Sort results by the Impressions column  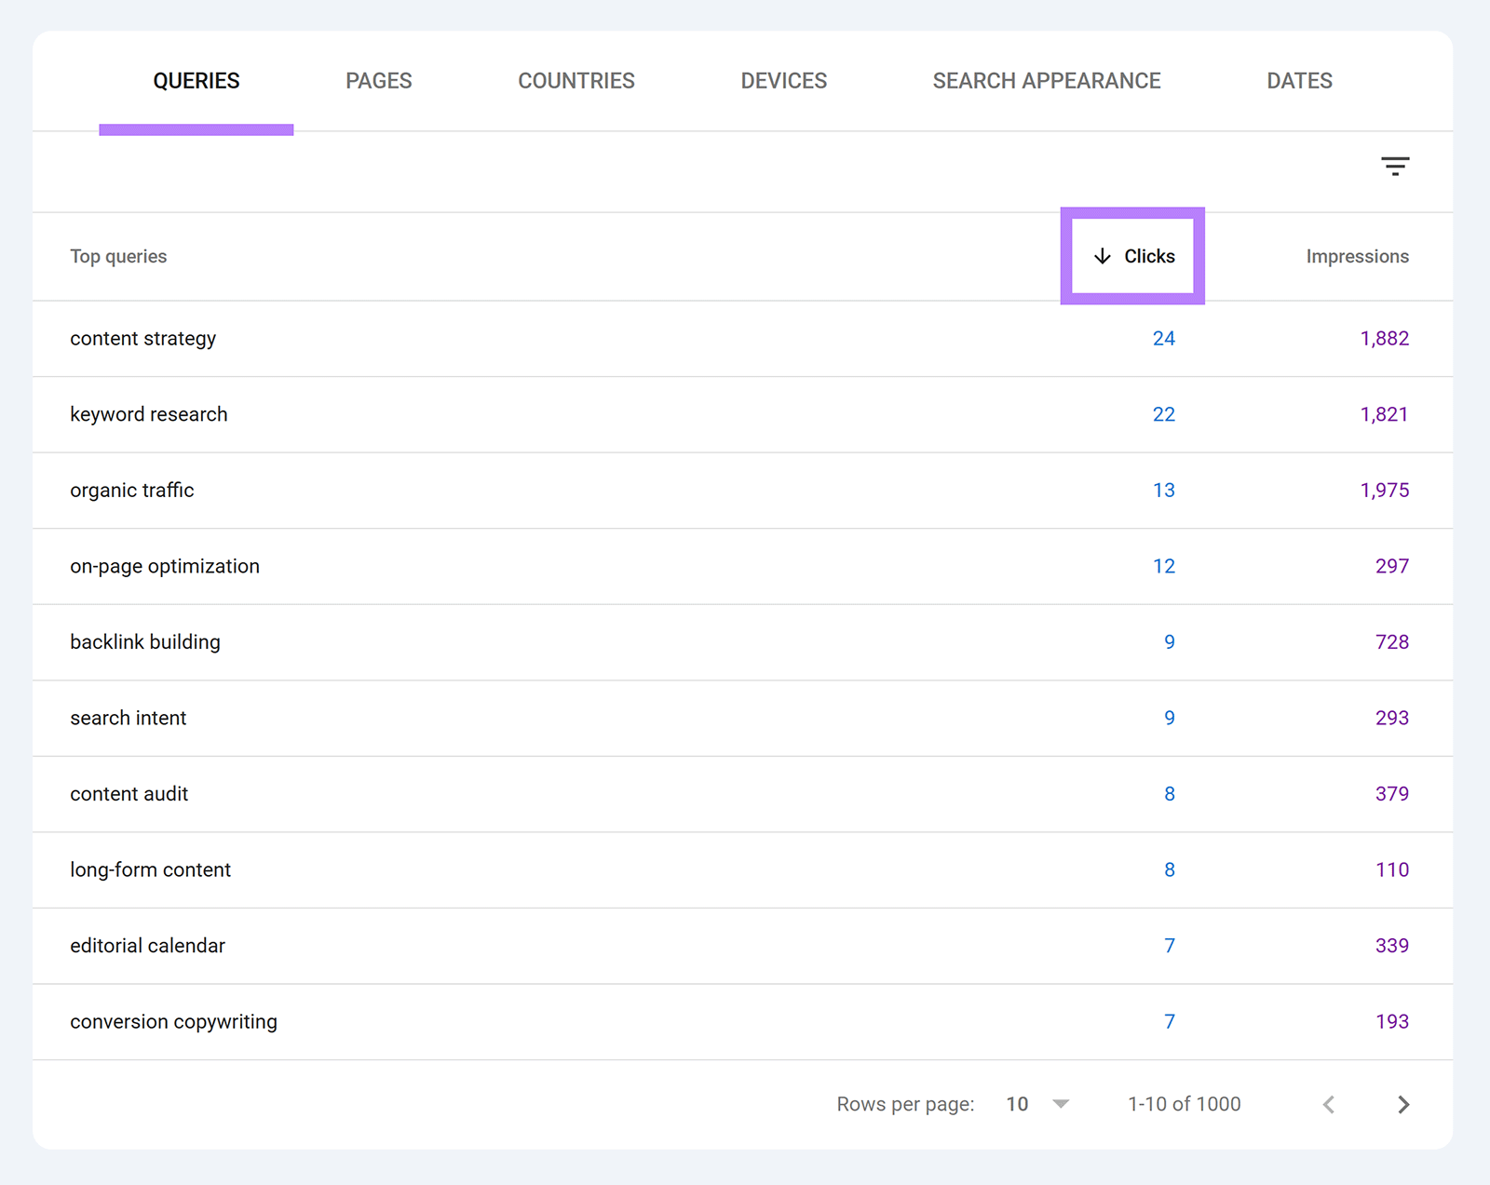click(1357, 256)
